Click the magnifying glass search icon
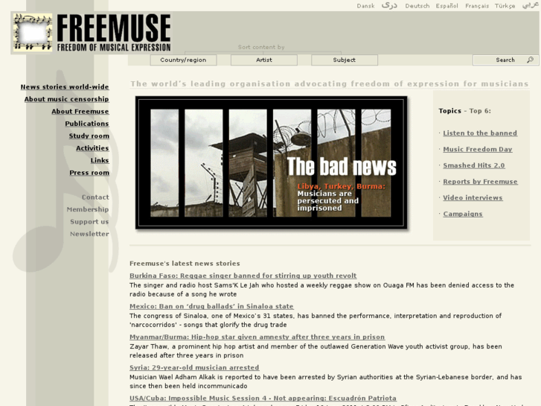The width and height of the screenshot is (541, 406). (x=531, y=60)
